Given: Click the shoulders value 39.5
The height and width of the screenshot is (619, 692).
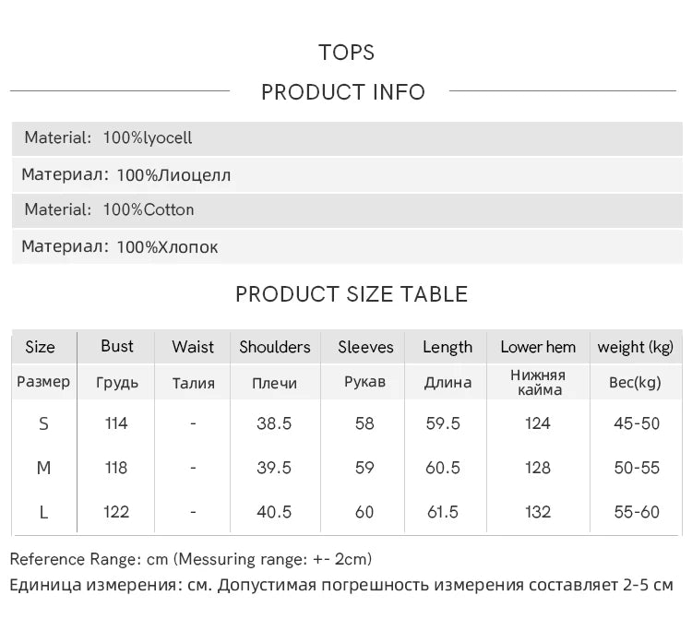Looking at the screenshot, I should click(x=274, y=468).
